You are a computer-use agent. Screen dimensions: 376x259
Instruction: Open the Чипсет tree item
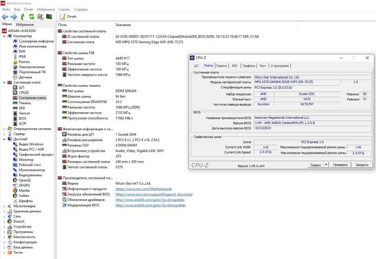click(x=25, y=113)
